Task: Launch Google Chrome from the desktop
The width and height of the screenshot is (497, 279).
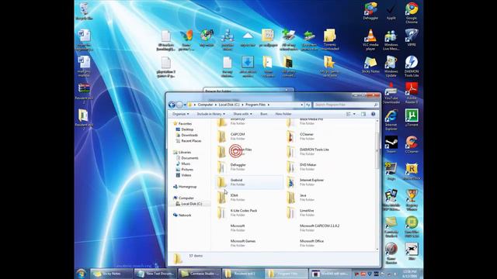Action: (x=412, y=12)
